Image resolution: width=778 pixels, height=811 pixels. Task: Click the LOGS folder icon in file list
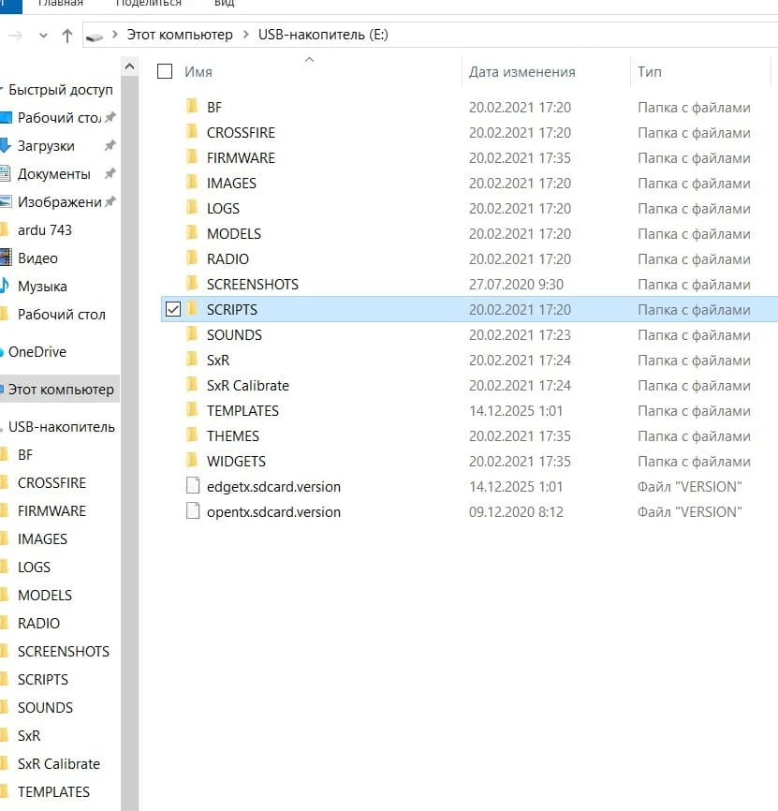[192, 208]
